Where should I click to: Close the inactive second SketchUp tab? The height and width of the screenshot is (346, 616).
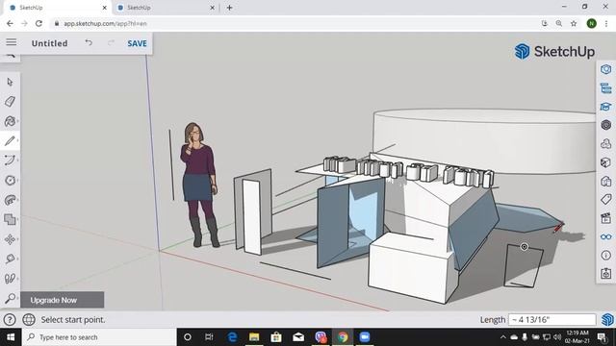coord(212,8)
